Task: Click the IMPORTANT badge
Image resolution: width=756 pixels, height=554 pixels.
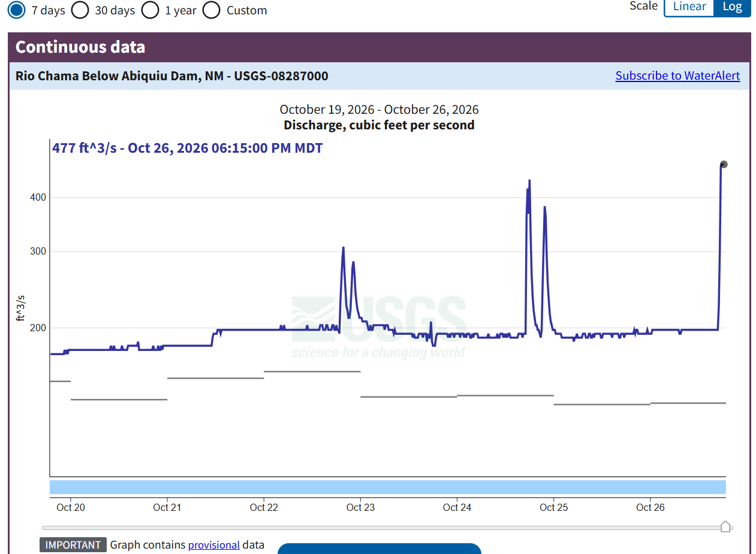Action: click(73, 545)
